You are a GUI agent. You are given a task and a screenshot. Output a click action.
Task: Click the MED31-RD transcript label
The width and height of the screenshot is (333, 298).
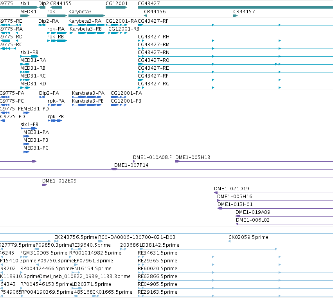(33, 84)
